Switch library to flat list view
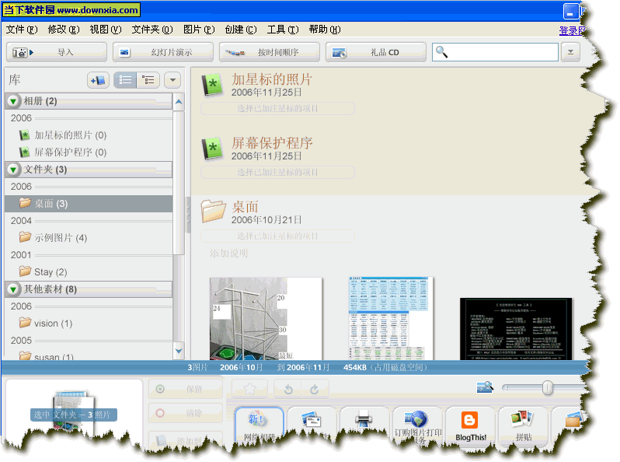This screenshot has height=462, width=620. pyautogui.click(x=125, y=80)
